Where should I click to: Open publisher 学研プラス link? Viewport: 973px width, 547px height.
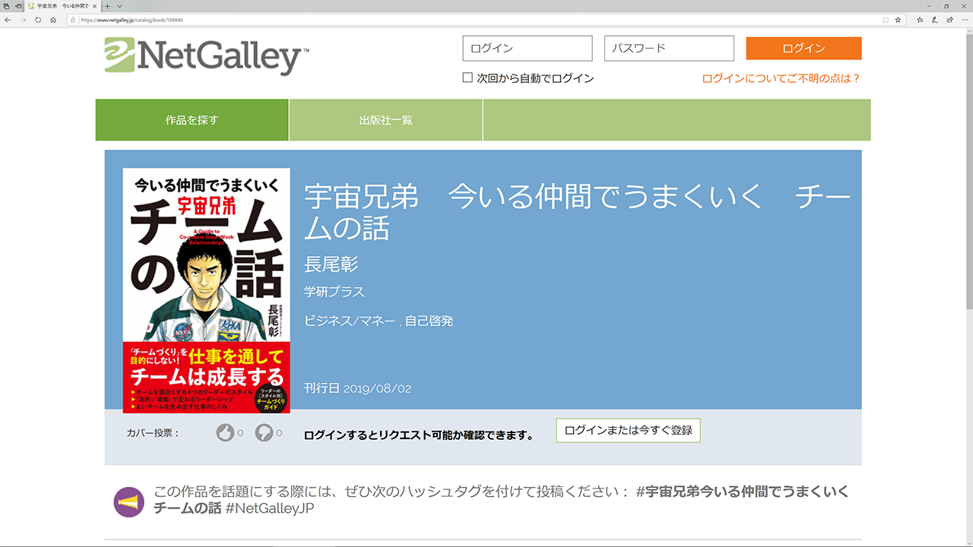coord(334,292)
